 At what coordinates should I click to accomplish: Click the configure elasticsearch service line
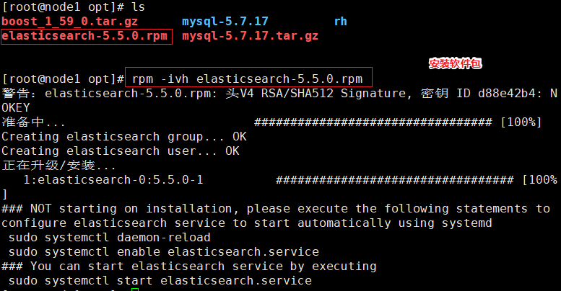[247, 223]
